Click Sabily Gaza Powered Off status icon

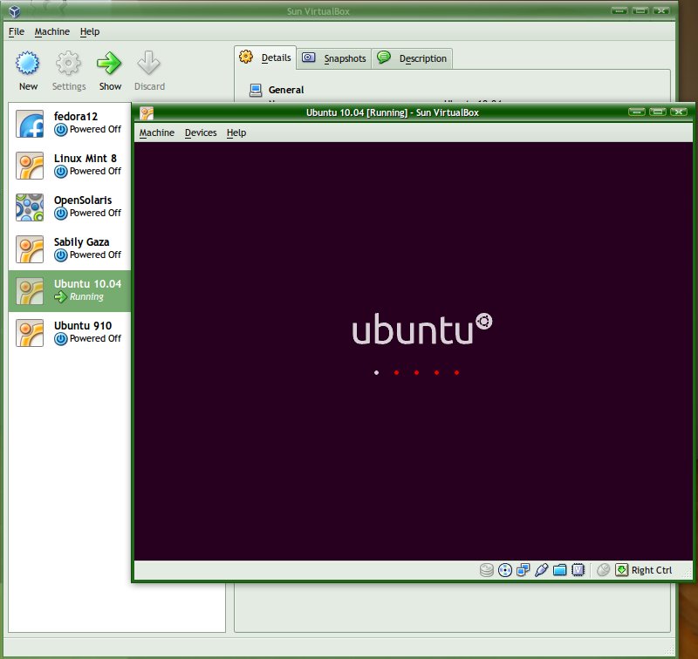[x=61, y=255]
